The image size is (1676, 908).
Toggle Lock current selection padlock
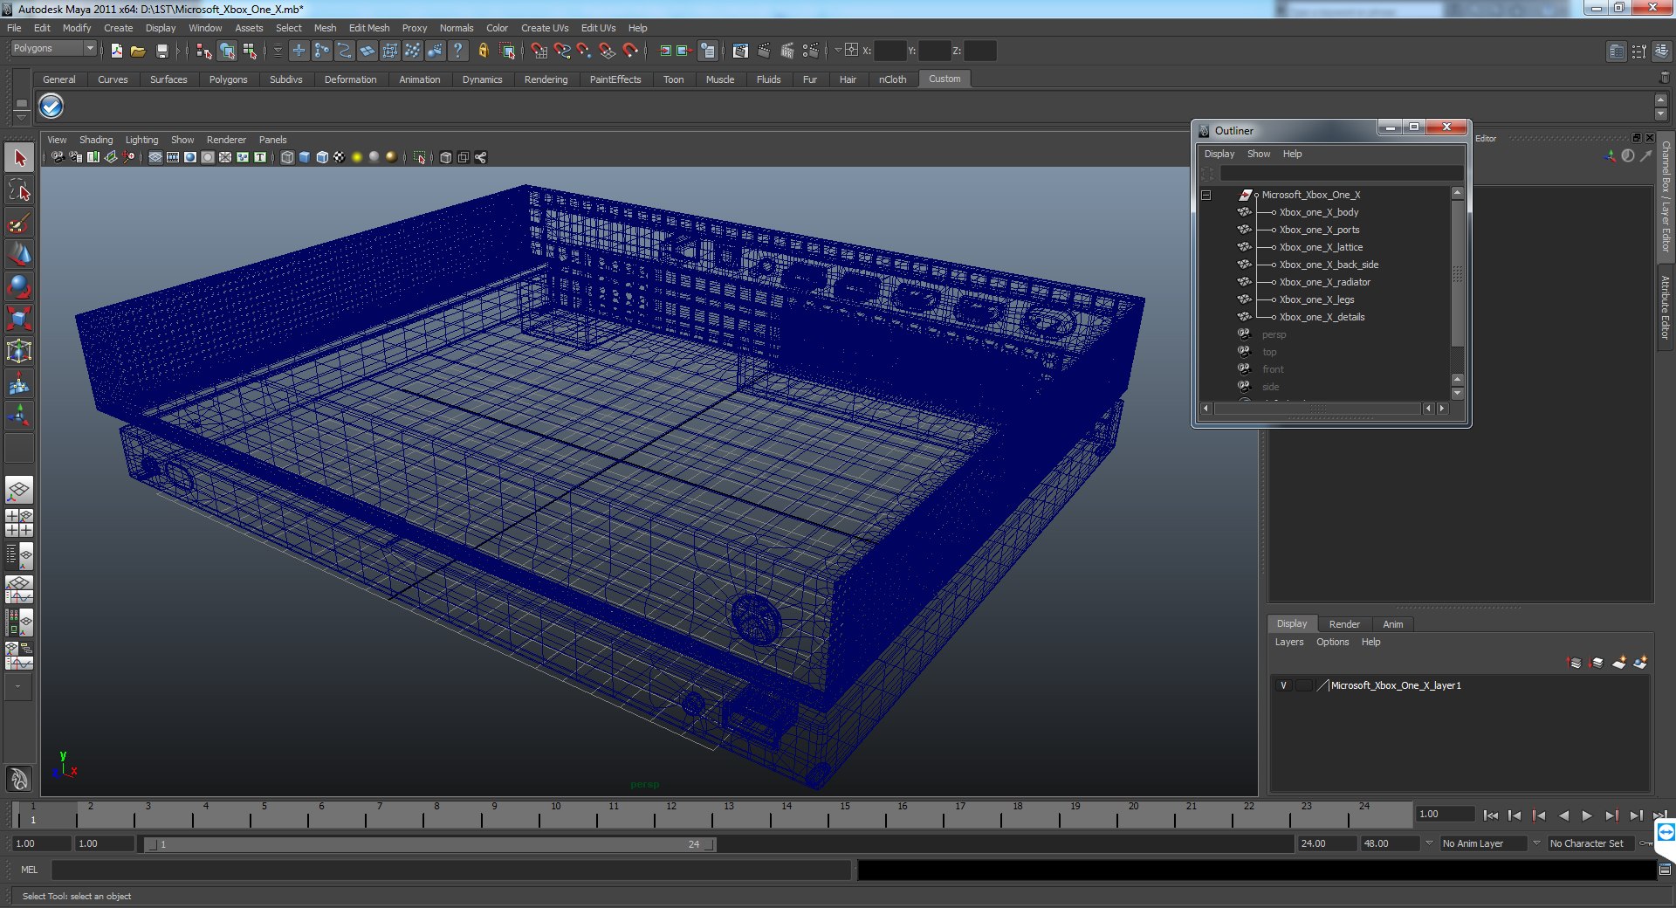point(484,51)
